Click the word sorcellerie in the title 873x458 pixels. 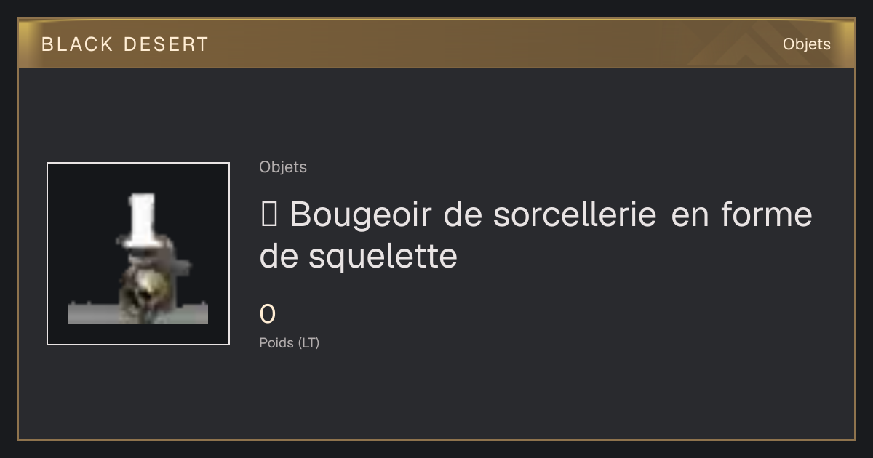click(575, 214)
